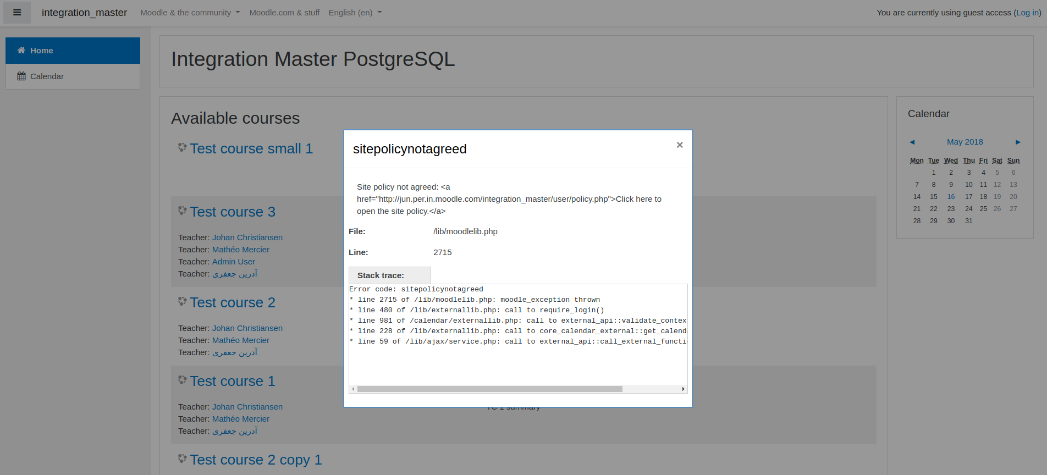The width and height of the screenshot is (1047, 475).
Task: Click the Error code line in stack trace
Action: [x=416, y=289]
